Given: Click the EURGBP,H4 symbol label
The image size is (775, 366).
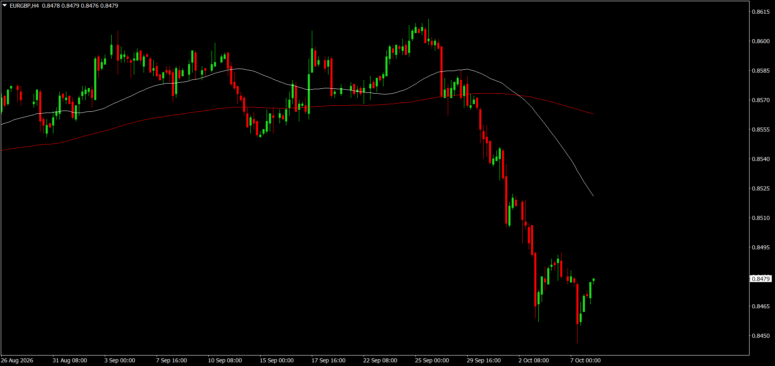Looking at the screenshot, I should [24, 6].
